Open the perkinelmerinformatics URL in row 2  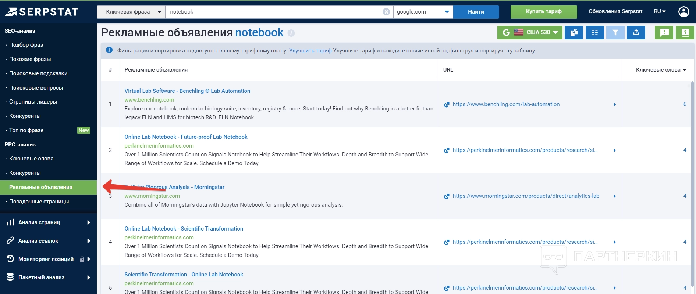coord(525,150)
